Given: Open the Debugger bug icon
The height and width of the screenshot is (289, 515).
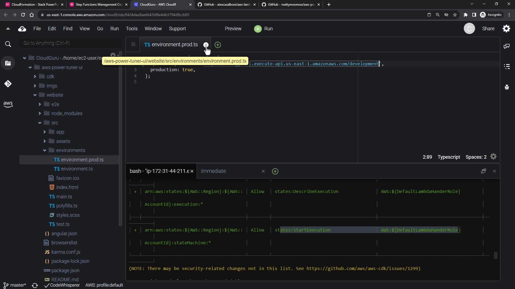Looking at the screenshot, I should (x=506, y=87).
